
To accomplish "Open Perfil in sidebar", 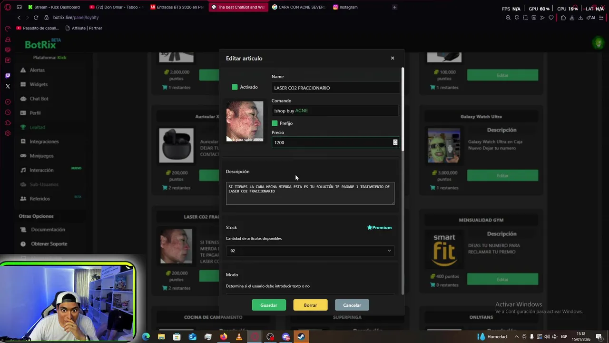I will (x=35, y=113).
